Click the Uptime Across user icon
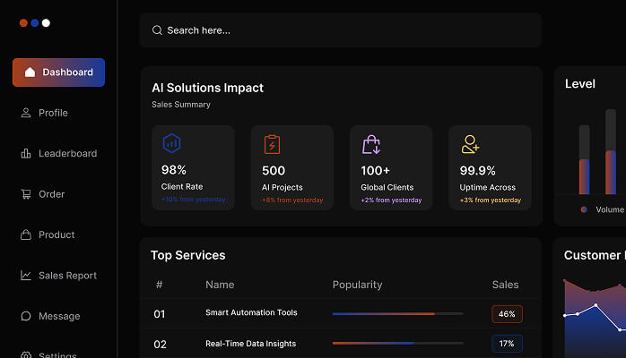The height and width of the screenshot is (358, 626). [470, 144]
